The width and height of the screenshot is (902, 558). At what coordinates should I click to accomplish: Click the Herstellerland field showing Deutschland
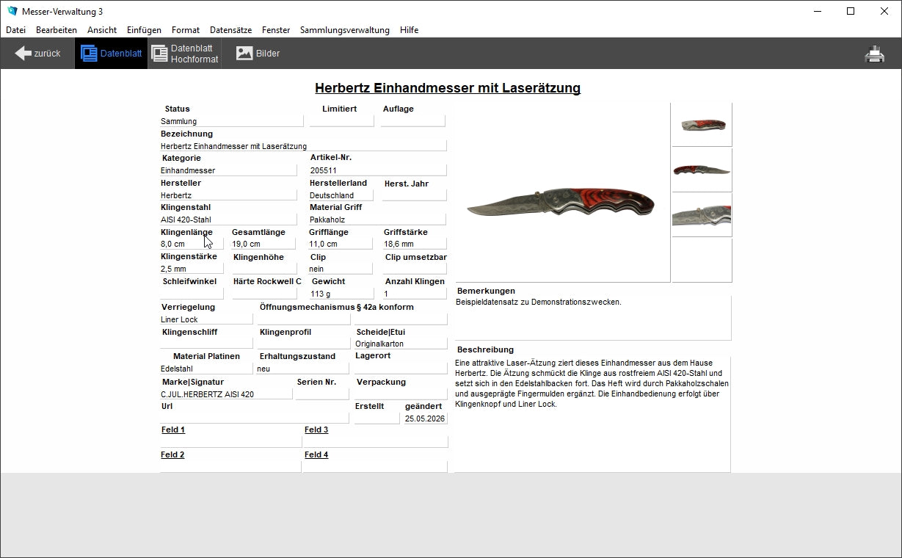tap(341, 195)
